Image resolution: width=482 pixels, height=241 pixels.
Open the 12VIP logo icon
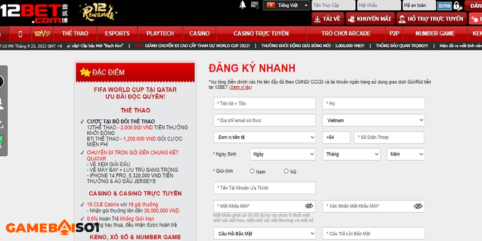pyautogui.click(x=42, y=33)
